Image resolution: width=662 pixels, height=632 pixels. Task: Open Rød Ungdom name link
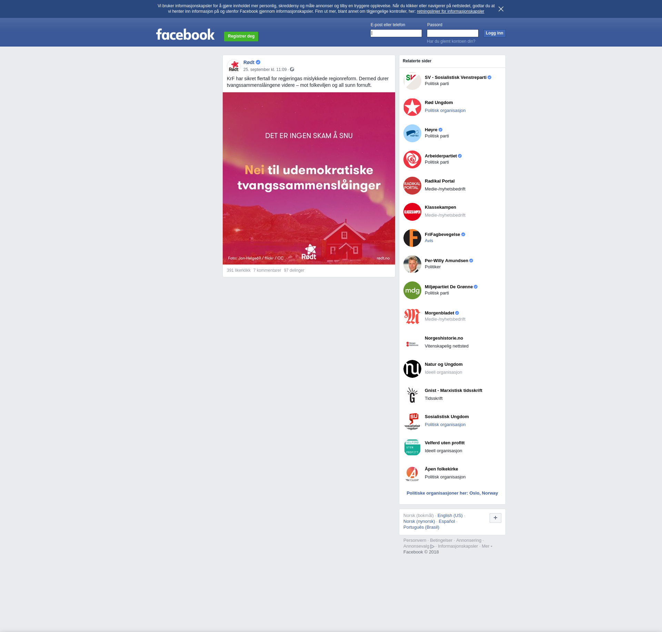(439, 103)
